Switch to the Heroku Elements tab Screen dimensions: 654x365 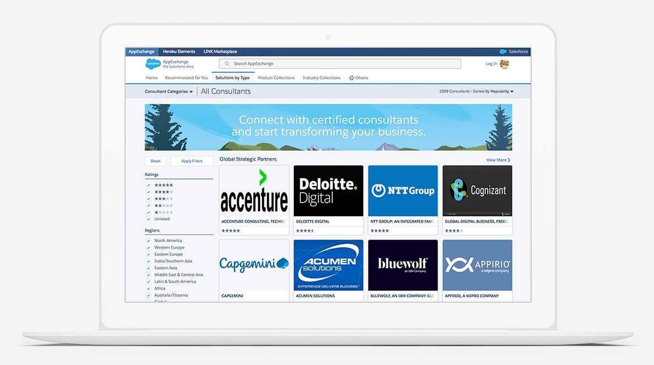tap(179, 52)
